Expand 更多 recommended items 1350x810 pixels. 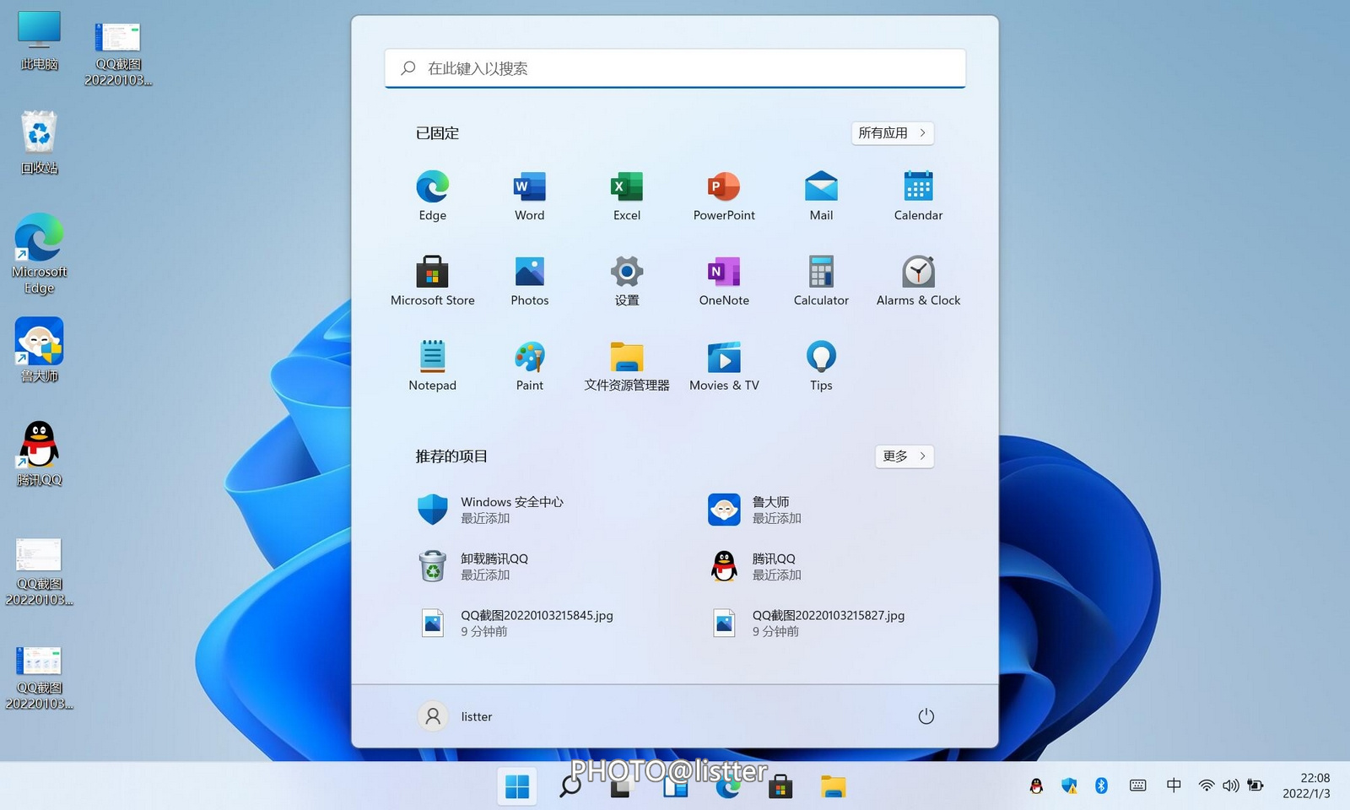click(x=904, y=456)
